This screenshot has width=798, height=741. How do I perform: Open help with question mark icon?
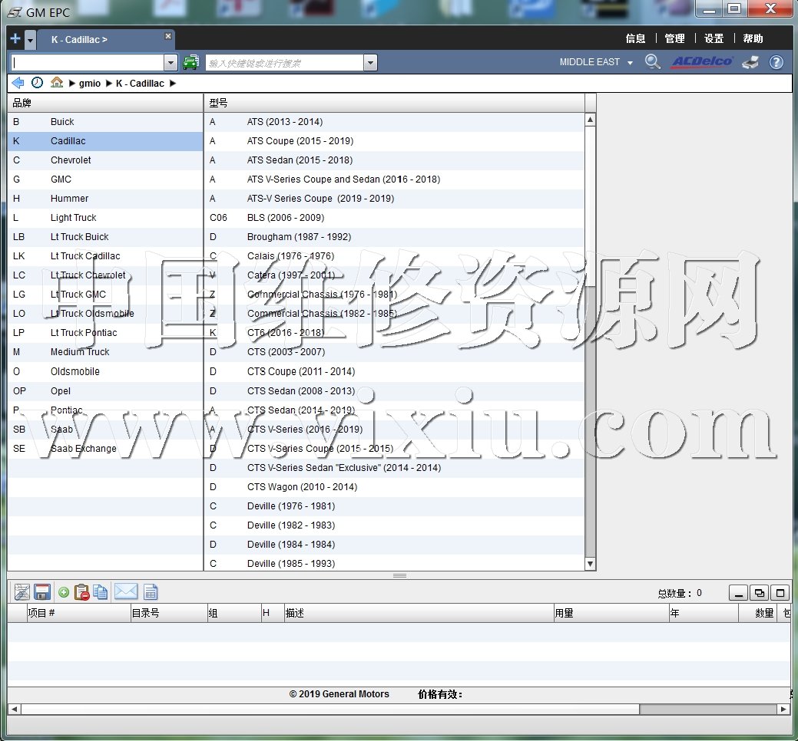click(776, 62)
